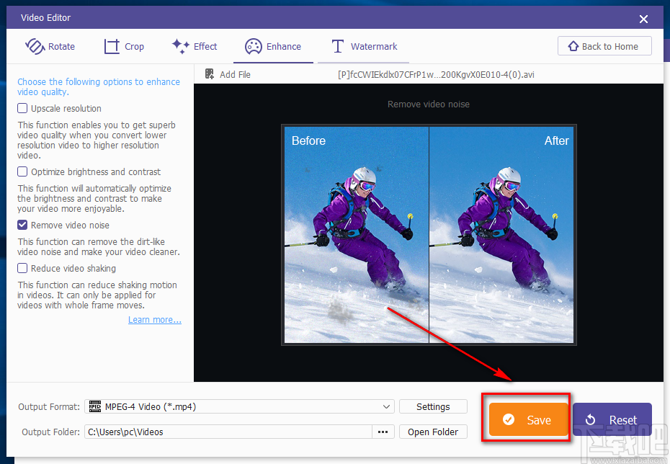670x464 pixels.
Task: Open the Effect tab
Action: coord(195,46)
